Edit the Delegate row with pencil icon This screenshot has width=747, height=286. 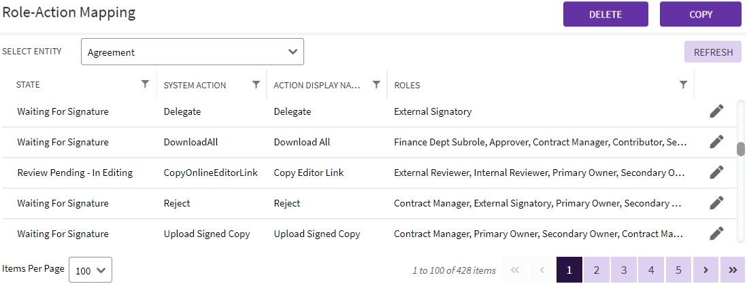pyautogui.click(x=716, y=111)
